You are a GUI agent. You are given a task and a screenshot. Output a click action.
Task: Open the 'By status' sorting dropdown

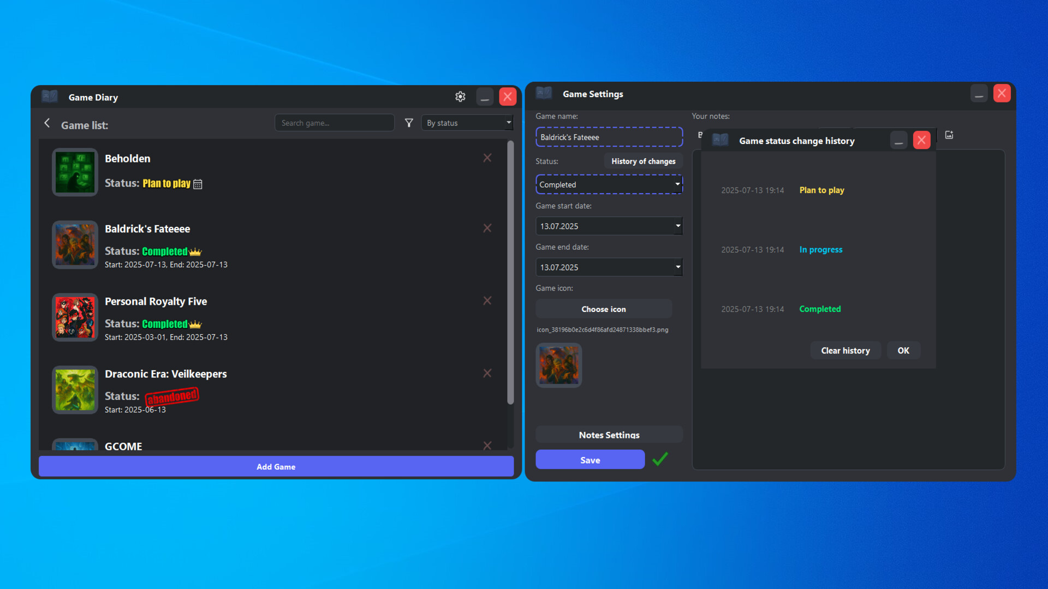coord(467,123)
